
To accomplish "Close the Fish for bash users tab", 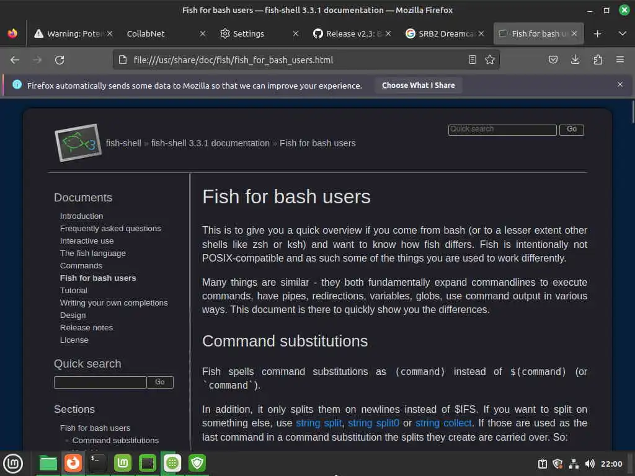I will click(x=574, y=33).
